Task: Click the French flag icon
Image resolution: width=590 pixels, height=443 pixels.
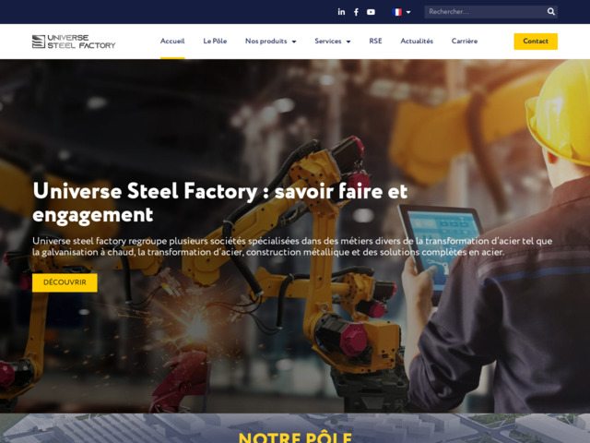Action: pos(397,12)
